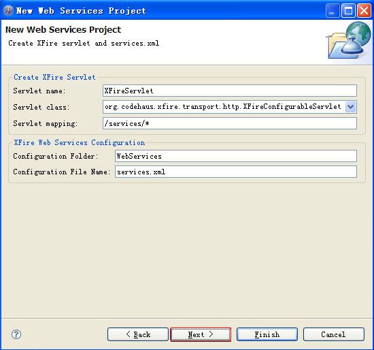
Task: Click the 'Configuration File Name:' label
Action: [61, 172]
